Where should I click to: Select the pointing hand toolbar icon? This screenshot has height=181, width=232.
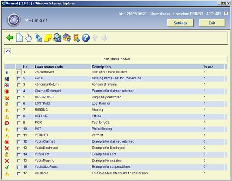(x=28, y=38)
